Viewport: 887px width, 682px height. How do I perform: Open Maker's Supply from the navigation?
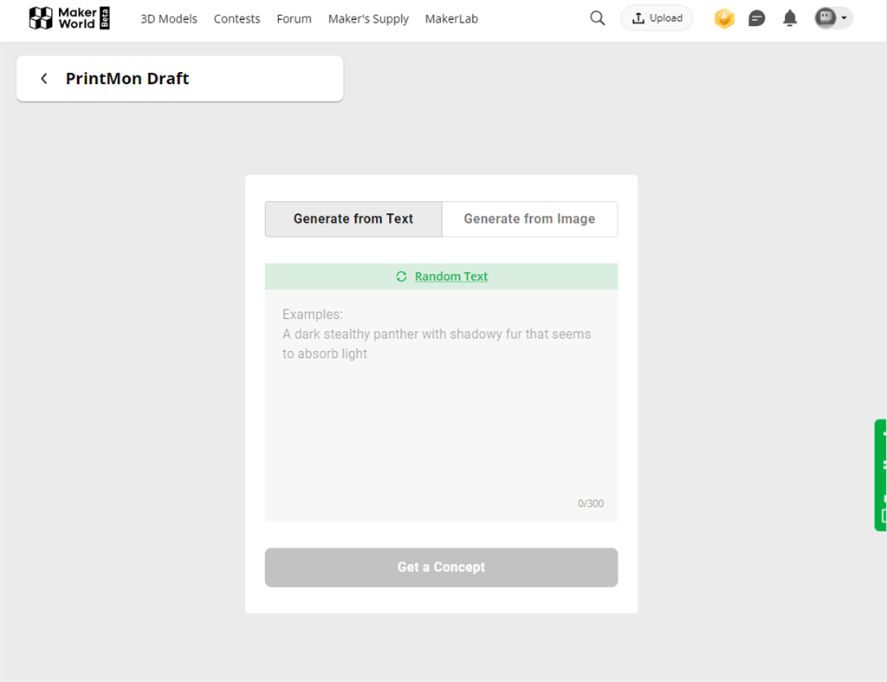[368, 18]
